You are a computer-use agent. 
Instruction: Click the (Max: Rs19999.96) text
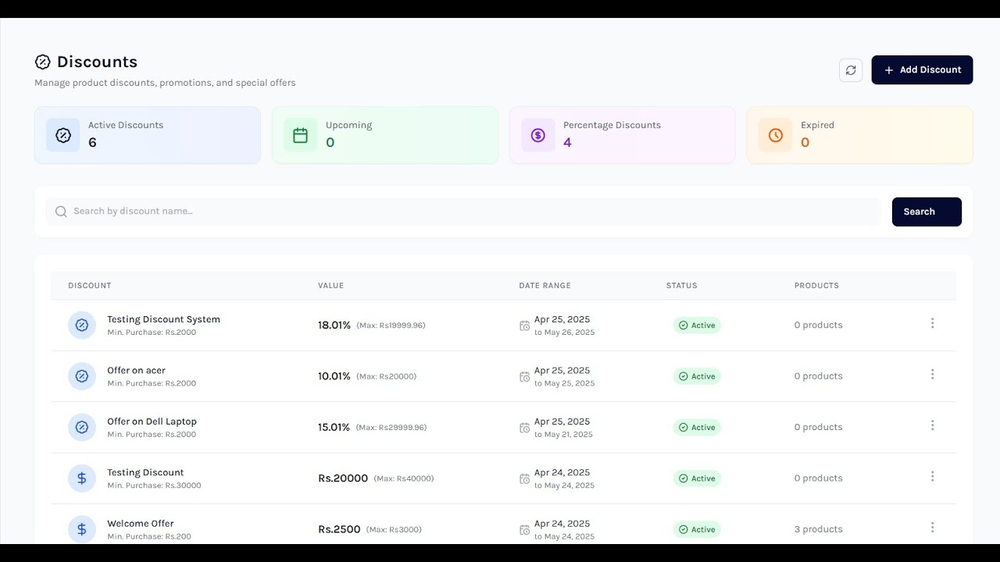[x=391, y=325]
